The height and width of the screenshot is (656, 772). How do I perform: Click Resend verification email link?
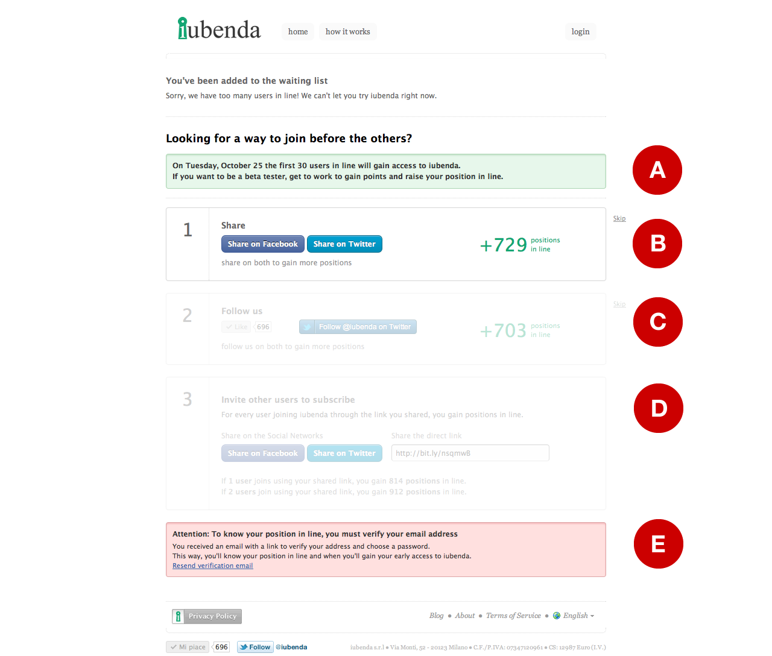[x=212, y=566]
